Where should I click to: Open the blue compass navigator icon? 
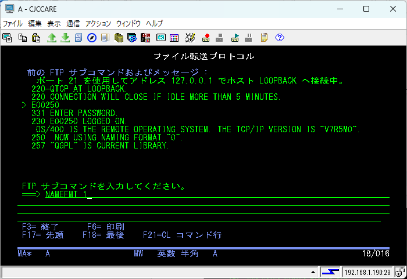pyautogui.click(x=92, y=38)
